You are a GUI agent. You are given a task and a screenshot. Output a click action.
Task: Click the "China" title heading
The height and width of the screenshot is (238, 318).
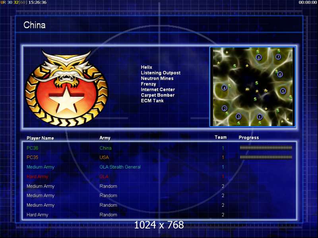(x=35, y=25)
